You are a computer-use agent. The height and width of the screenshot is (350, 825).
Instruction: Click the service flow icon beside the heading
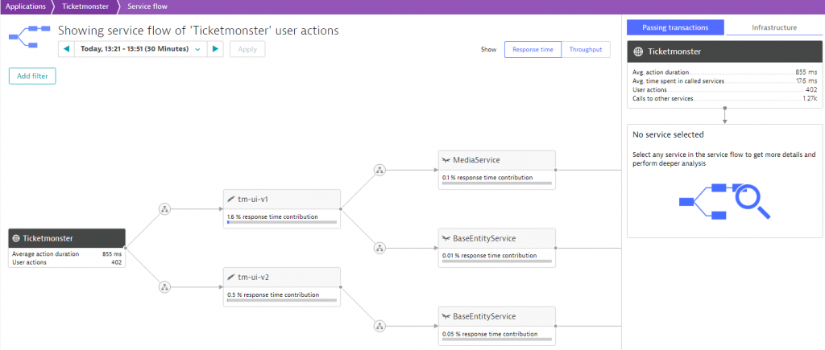[27, 35]
